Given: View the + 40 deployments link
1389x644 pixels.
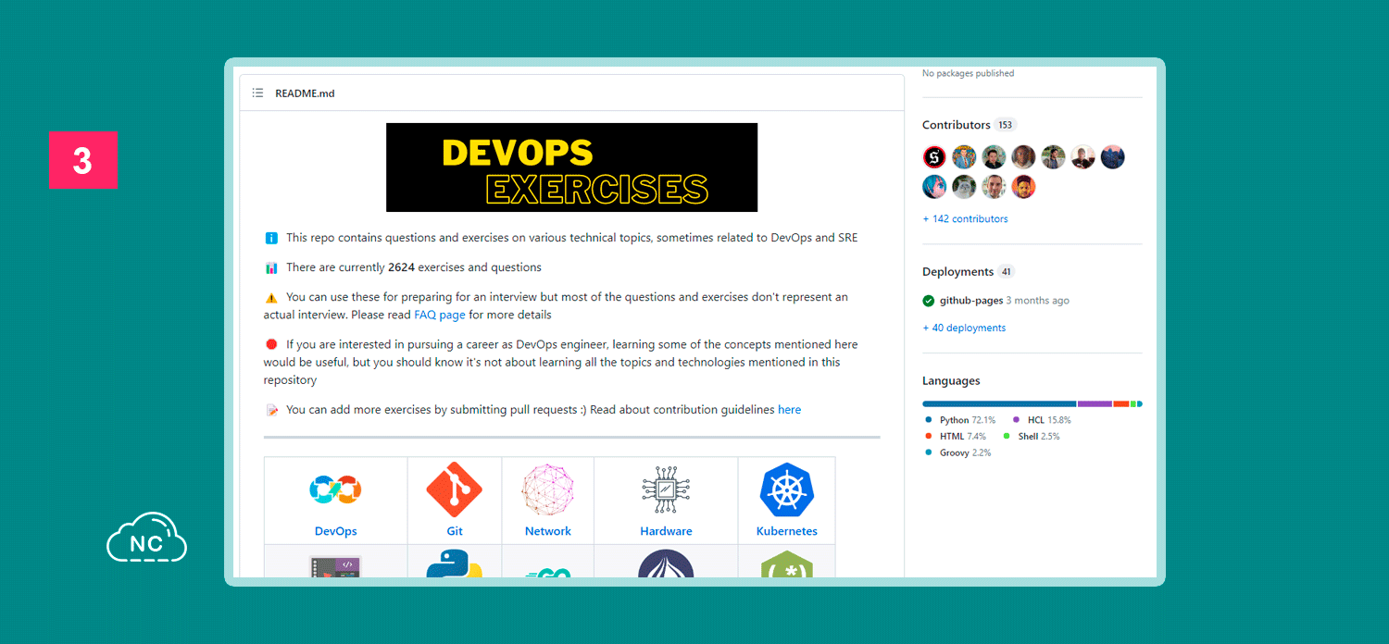Looking at the screenshot, I should [964, 328].
